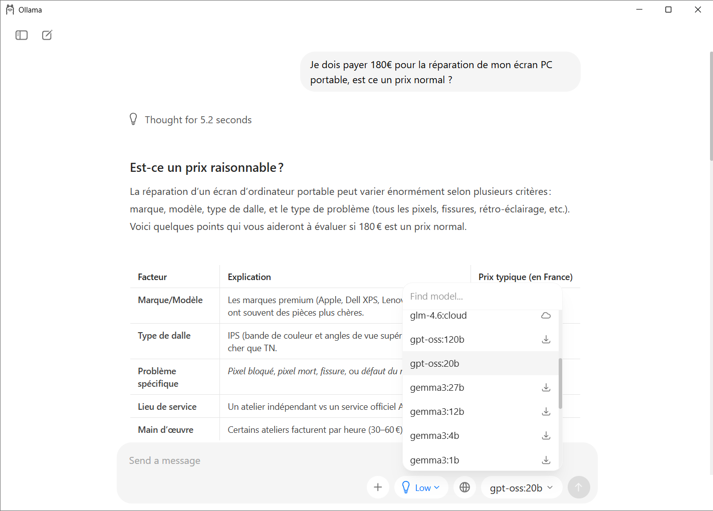Click the cloud icon beside glm-4.6:cloud

coord(546,315)
